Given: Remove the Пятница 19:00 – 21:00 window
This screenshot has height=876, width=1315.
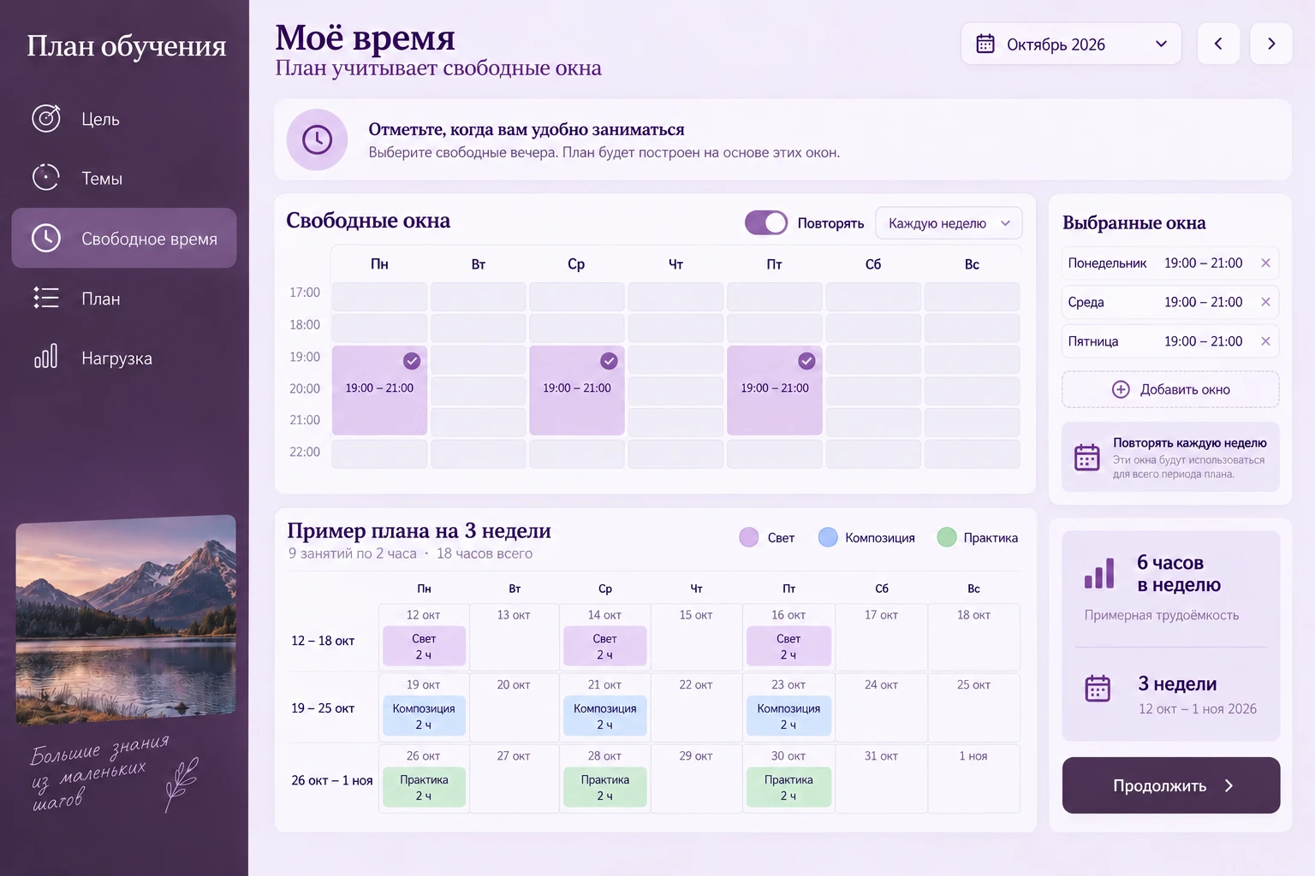Looking at the screenshot, I should tap(1265, 341).
